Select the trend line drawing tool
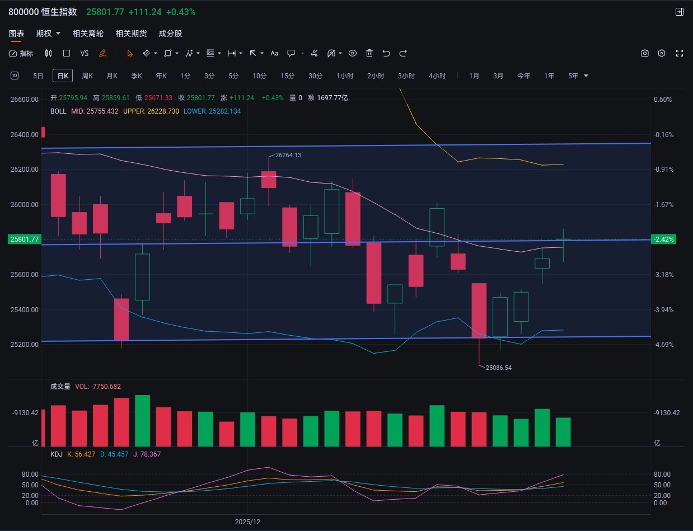The image size is (693, 531). (x=146, y=53)
